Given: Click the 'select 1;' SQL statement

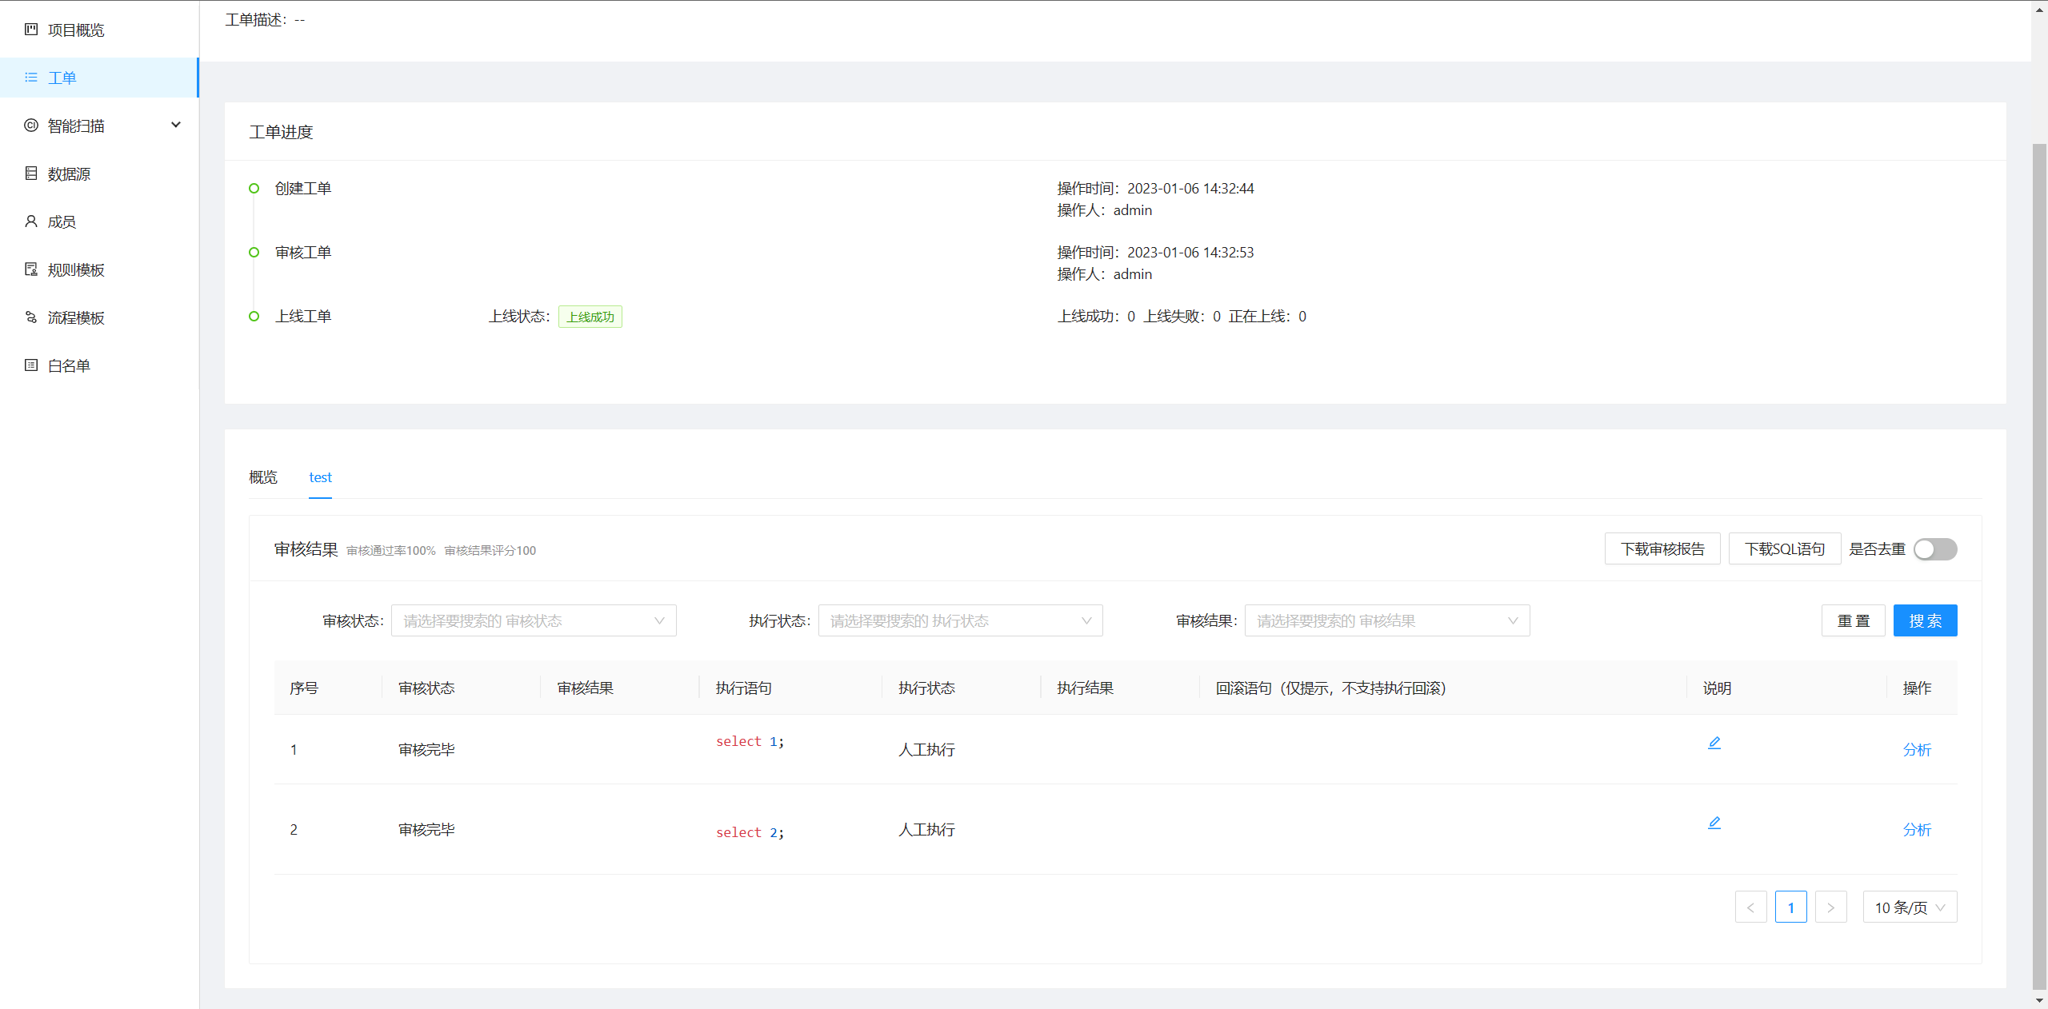Looking at the screenshot, I should coord(750,742).
